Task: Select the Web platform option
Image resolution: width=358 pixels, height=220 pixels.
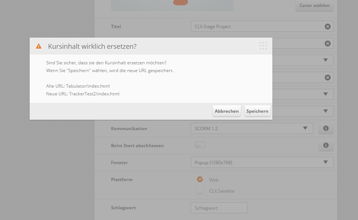Action: [x=200, y=179]
